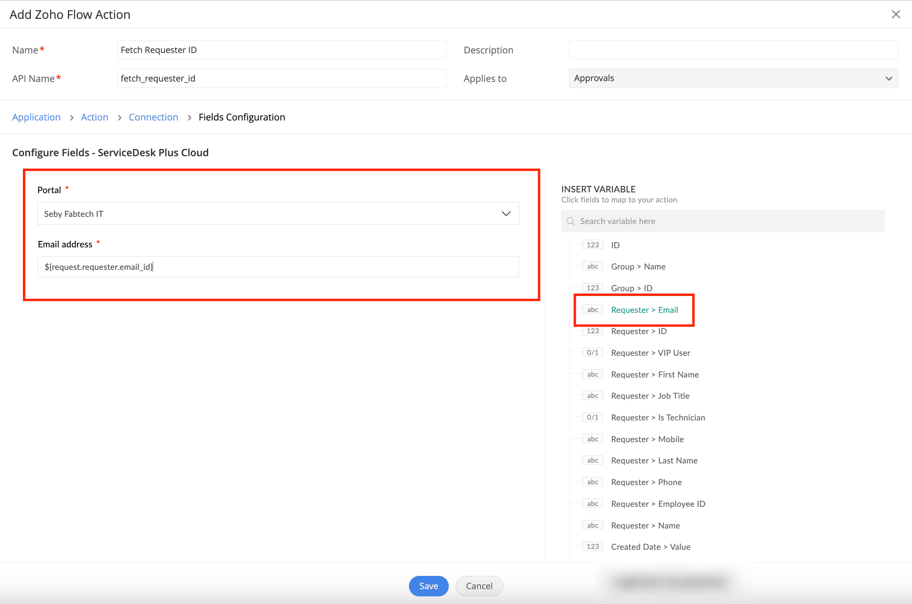912x604 pixels.
Task: Close the Add Zoho Flow Action dialog
Action: (x=896, y=14)
